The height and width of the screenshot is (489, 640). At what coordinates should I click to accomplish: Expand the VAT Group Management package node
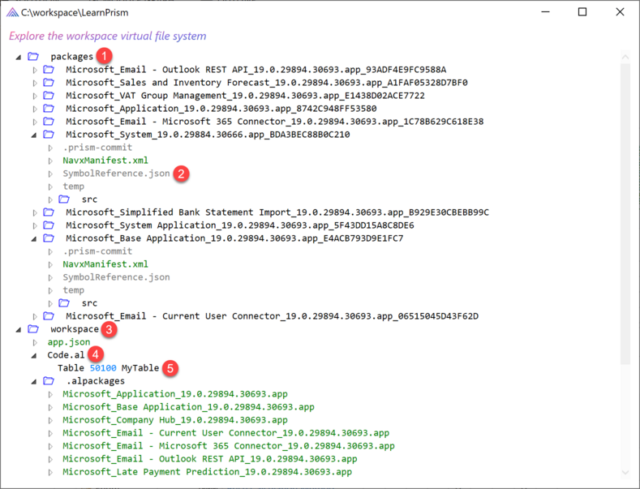click(x=35, y=97)
